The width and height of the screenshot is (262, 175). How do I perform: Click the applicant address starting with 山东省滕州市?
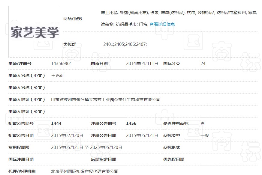[106, 99]
